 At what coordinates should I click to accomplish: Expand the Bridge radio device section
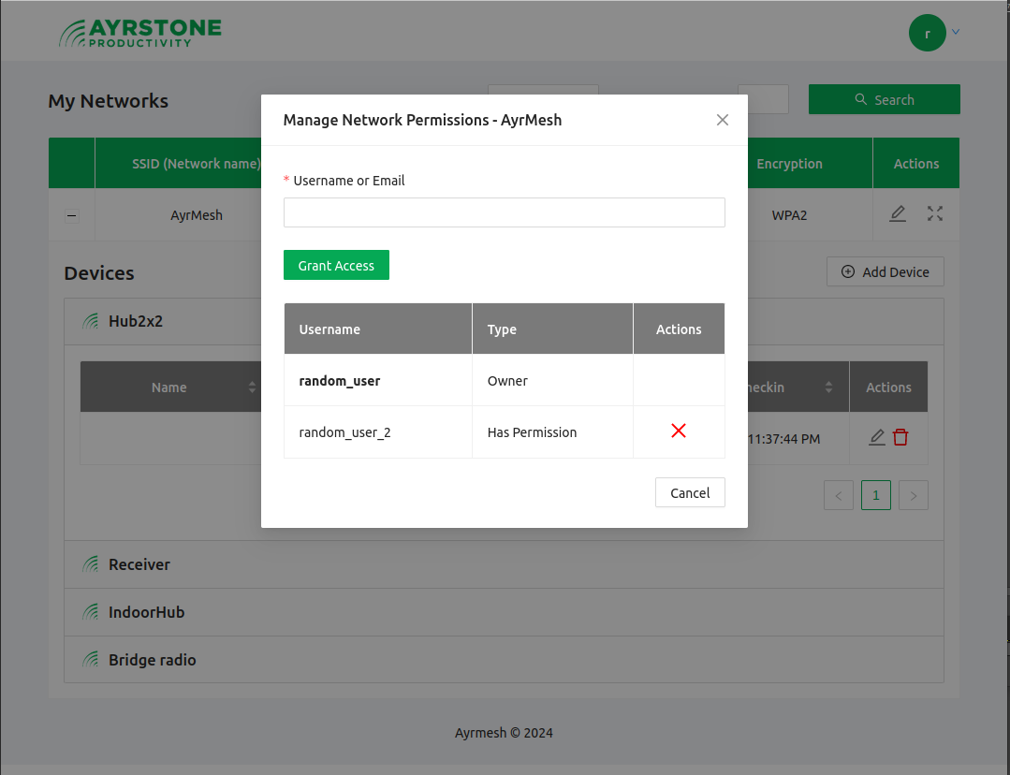(504, 660)
